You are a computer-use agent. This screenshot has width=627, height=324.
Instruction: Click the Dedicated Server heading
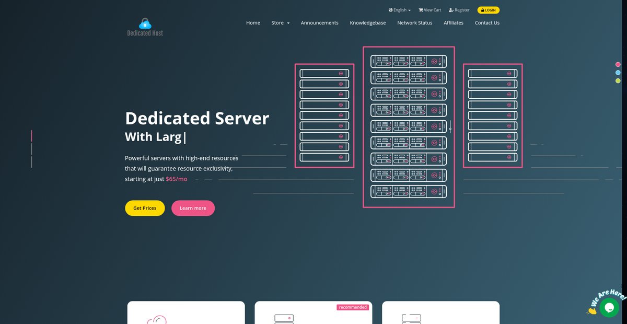[x=197, y=118]
